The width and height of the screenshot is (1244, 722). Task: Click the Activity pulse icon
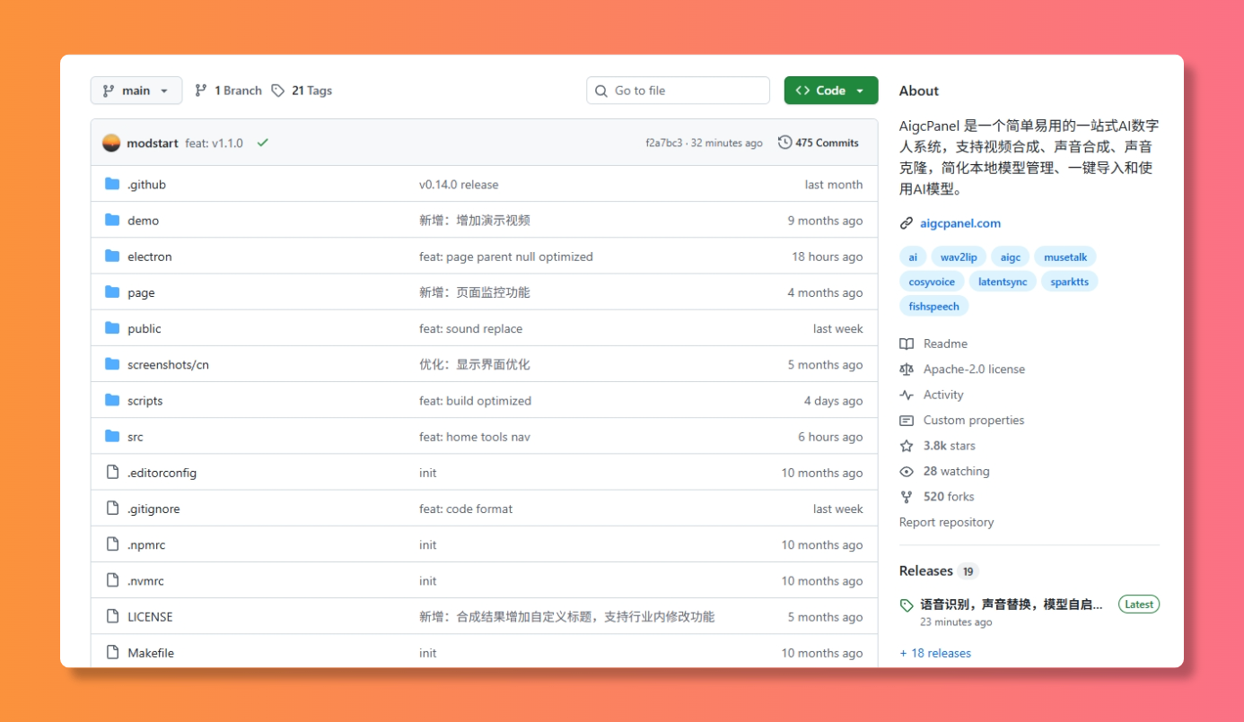pos(907,395)
